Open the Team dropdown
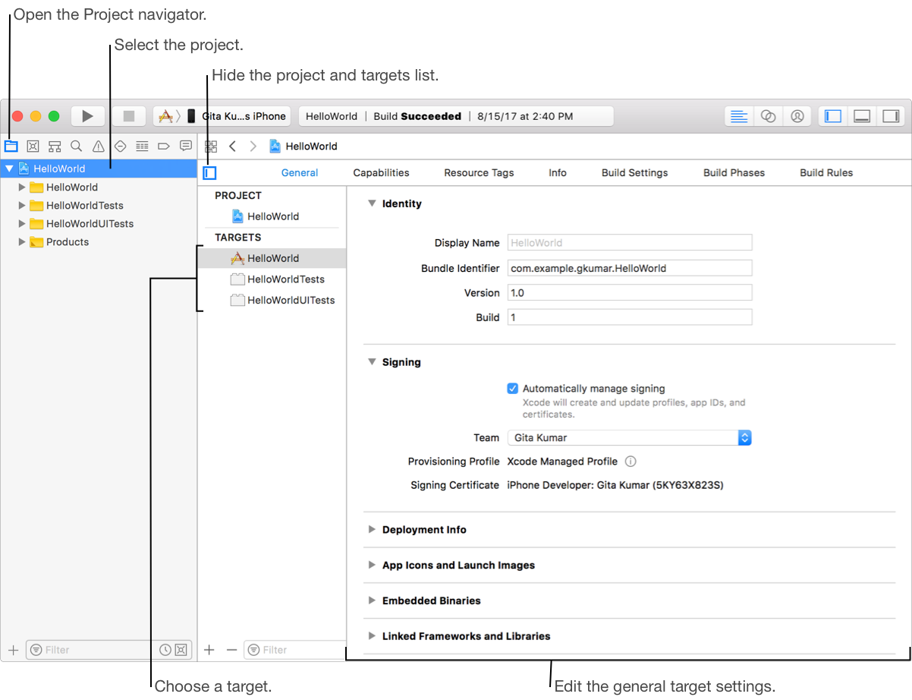The height and width of the screenshot is (700, 912). point(630,437)
